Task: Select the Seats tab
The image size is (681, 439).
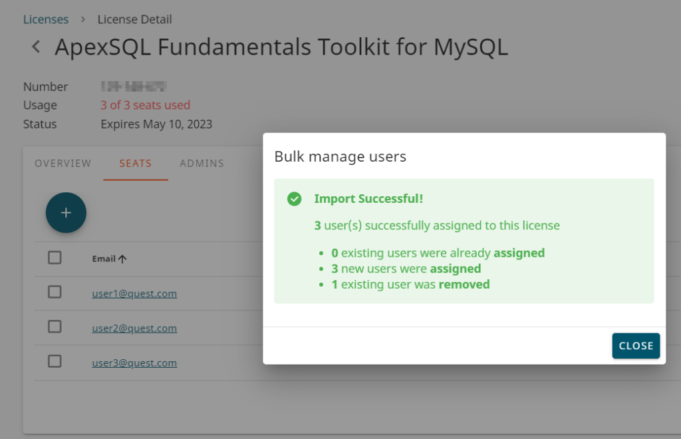Action: 135,163
